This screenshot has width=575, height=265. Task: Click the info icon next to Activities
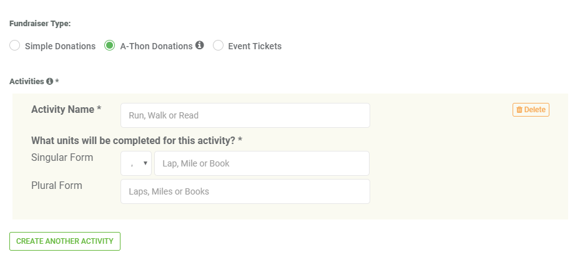pos(49,81)
